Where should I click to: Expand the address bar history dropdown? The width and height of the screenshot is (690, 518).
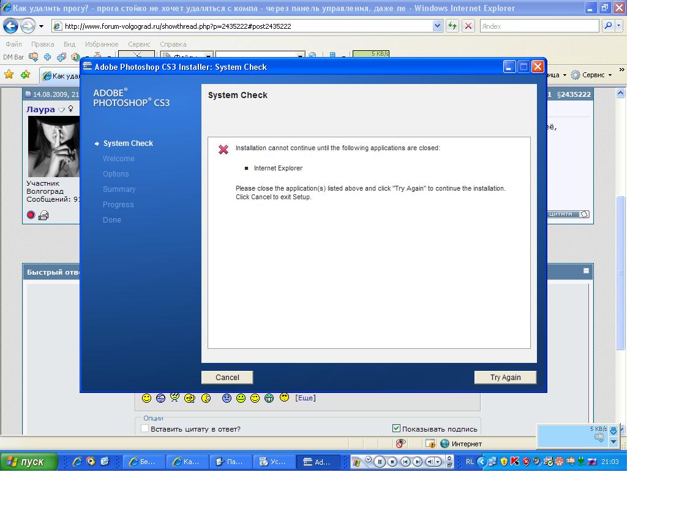click(x=437, y=26)
